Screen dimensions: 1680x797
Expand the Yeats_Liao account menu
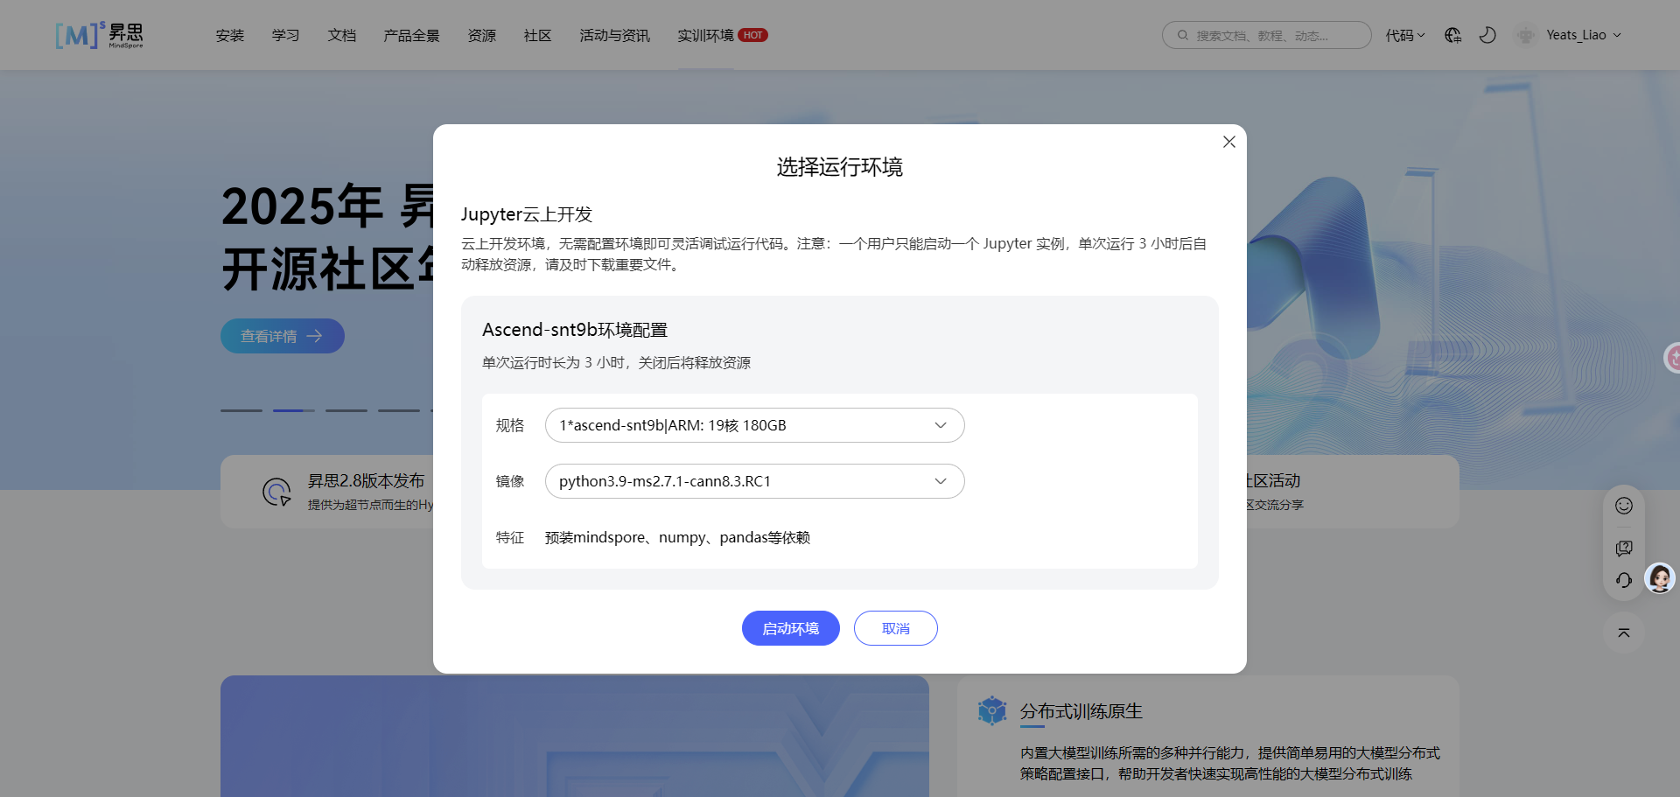point(1584,35)
